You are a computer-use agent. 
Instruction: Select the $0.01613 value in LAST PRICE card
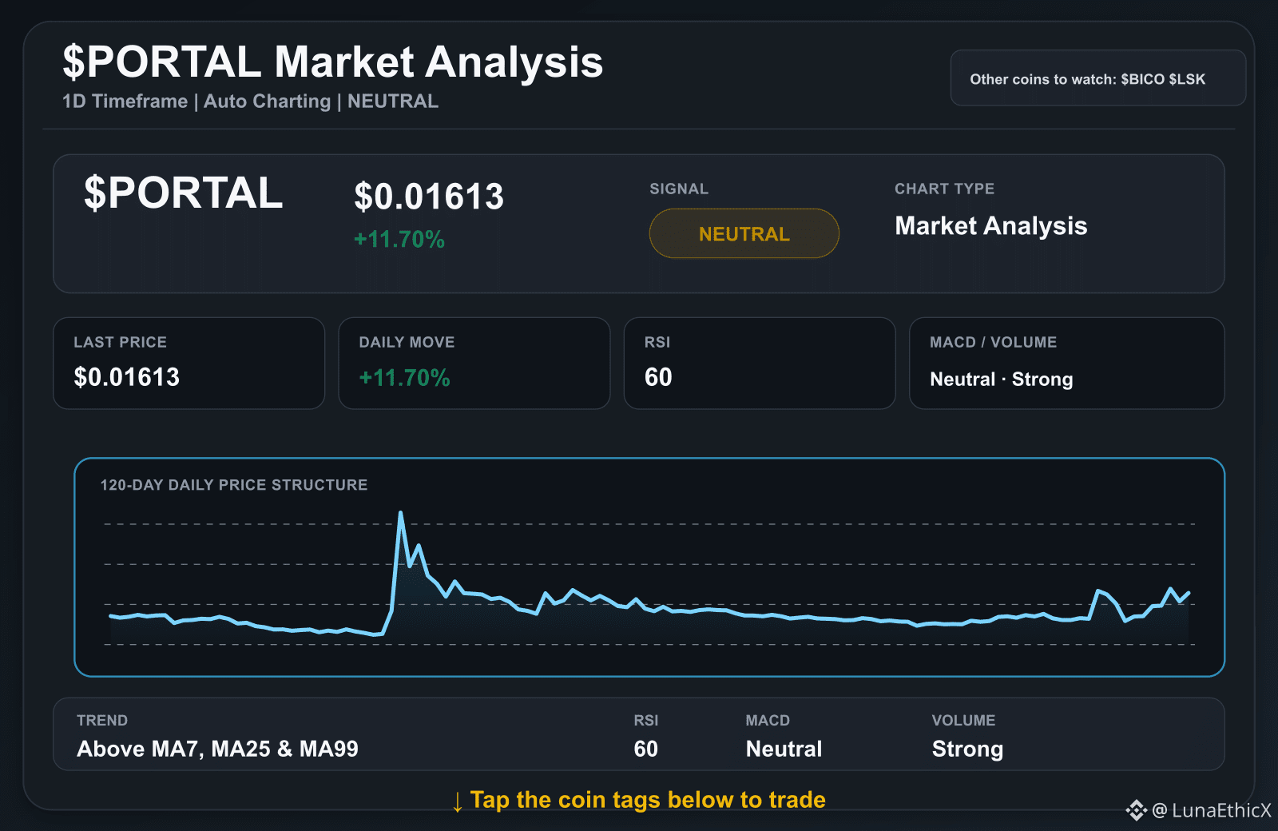click(127, 377)
